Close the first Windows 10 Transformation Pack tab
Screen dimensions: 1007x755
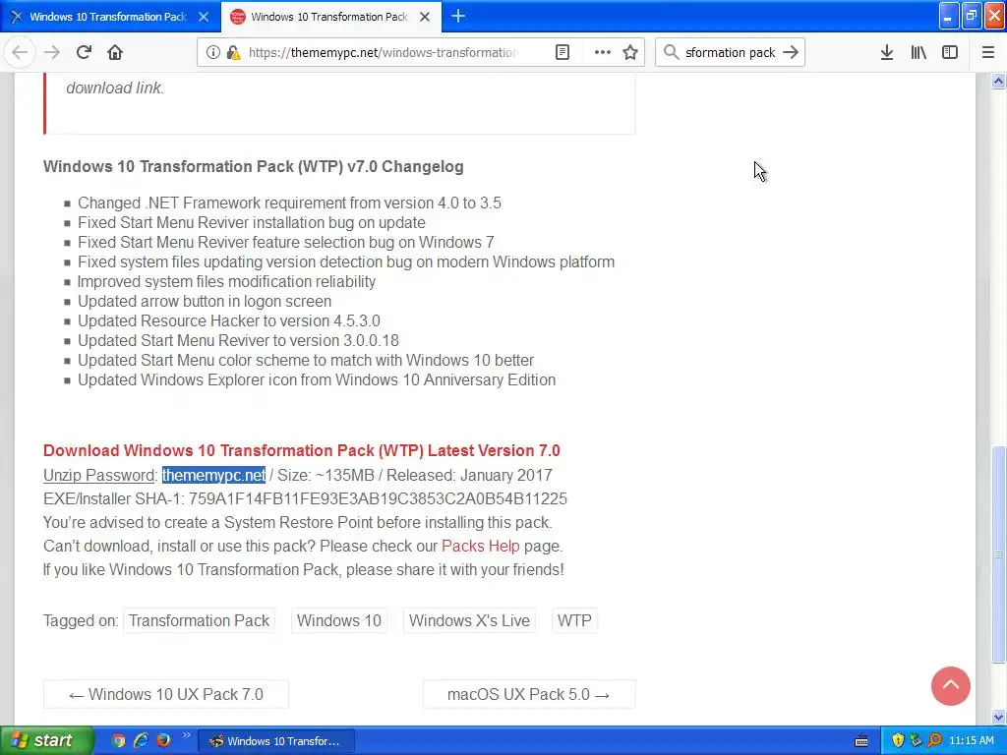[204, 18]
